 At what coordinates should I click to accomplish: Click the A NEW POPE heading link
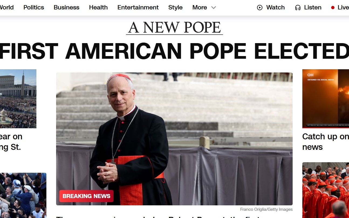point(174,28)
